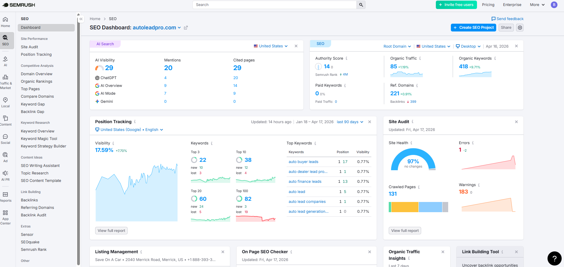Image resolution: width=564 pixels, height=267 pixels.
Task: Close the AI Search widget
Action: tap(296, 46)
